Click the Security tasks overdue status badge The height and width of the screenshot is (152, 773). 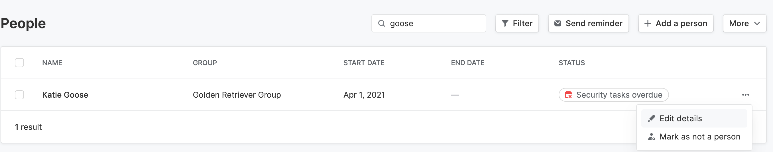(x=613, y=95)
